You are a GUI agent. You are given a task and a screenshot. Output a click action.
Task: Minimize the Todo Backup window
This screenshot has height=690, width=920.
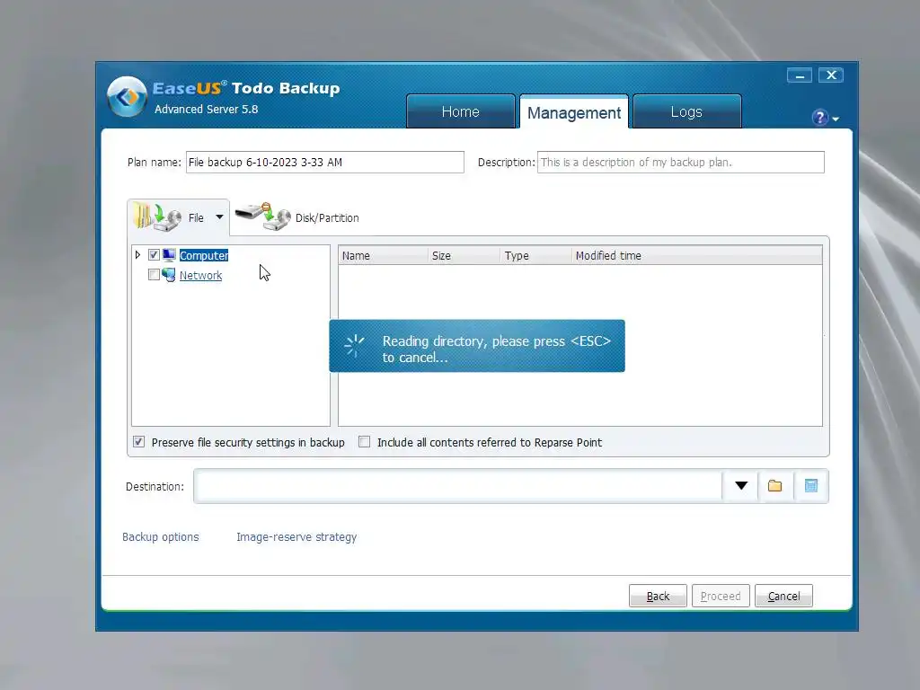[x=799, y=75]
